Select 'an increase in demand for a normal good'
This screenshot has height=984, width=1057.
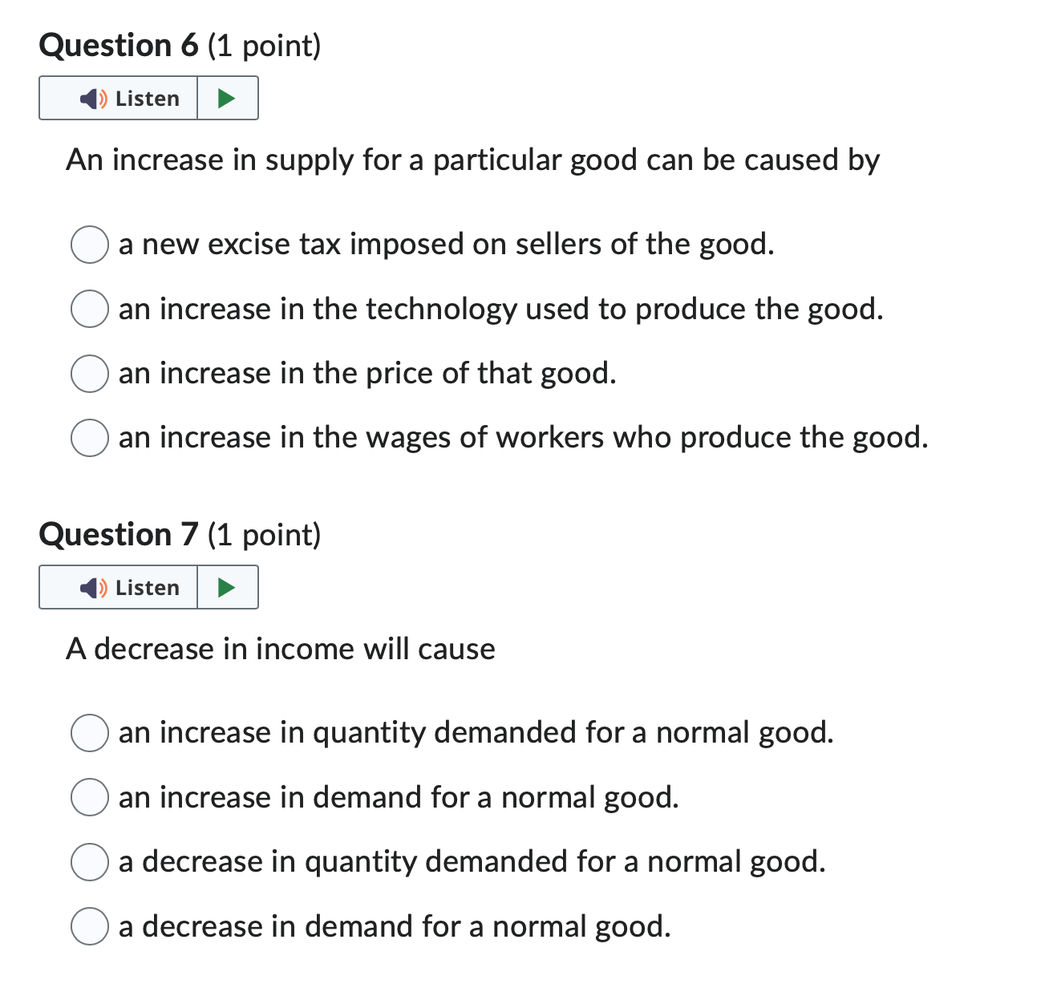pos(89,797)
